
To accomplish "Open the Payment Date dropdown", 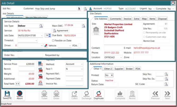I will pos(74,79).
